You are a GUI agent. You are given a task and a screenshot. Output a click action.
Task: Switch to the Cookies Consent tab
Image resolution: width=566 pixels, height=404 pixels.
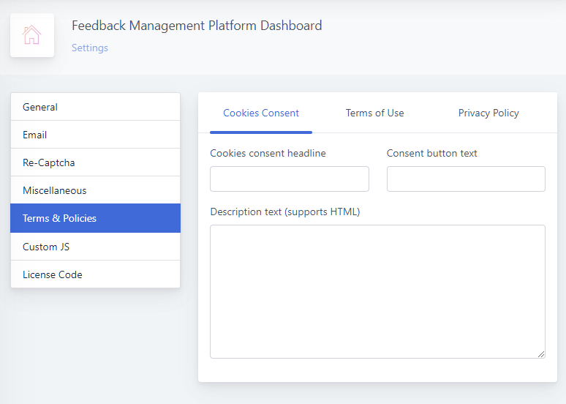[261, 113]
